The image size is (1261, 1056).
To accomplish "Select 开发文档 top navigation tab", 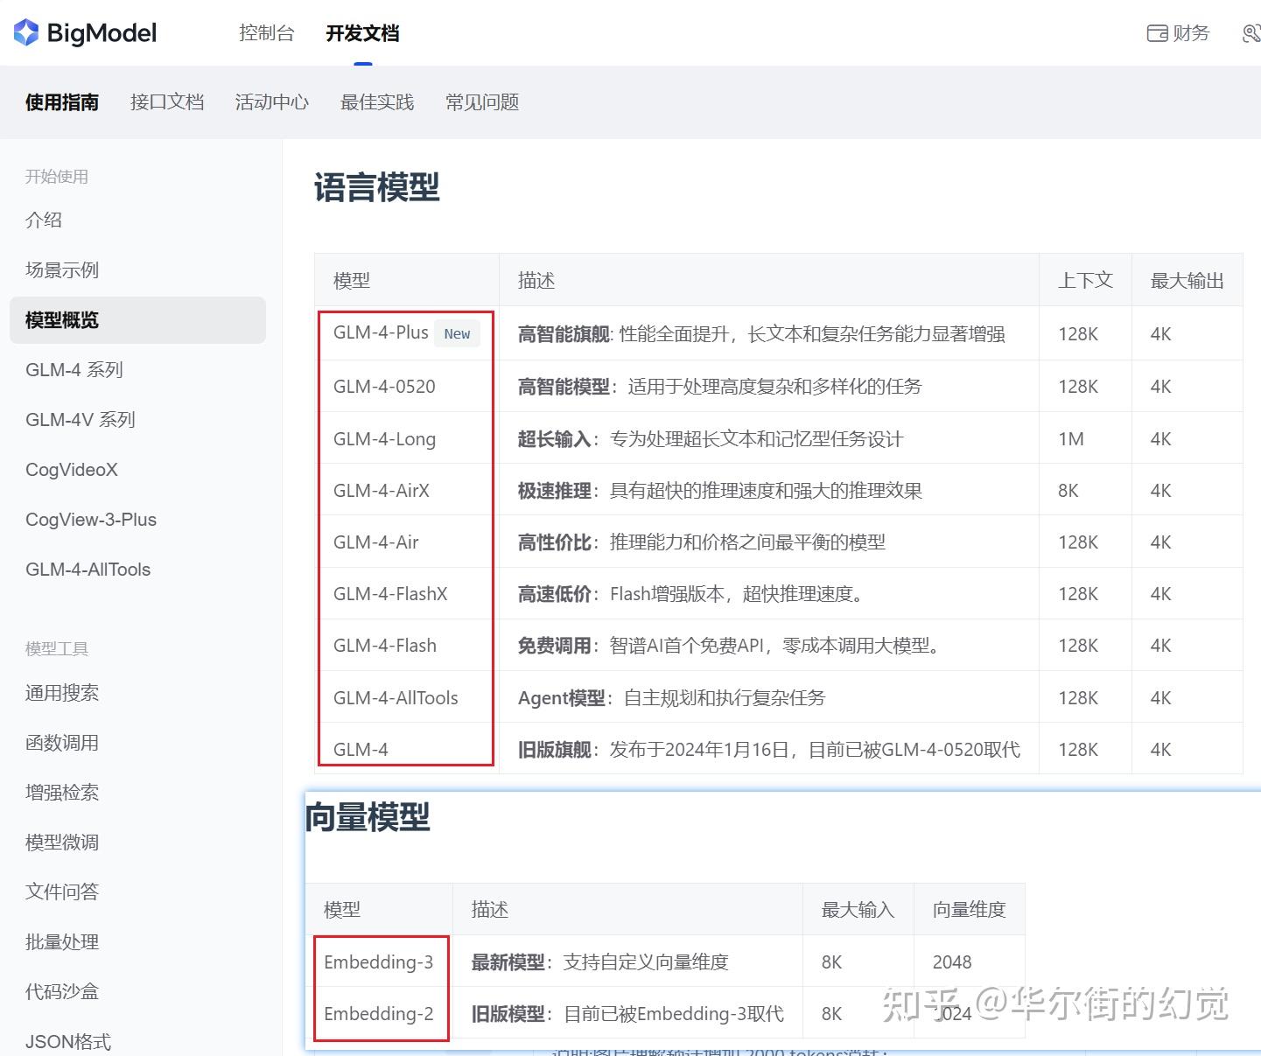I will point(362,33).
